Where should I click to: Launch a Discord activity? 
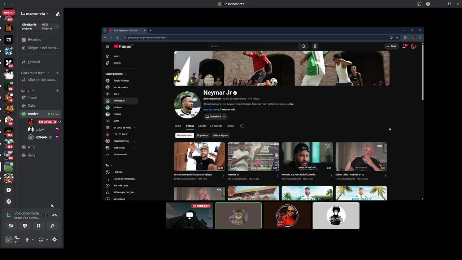39,226
